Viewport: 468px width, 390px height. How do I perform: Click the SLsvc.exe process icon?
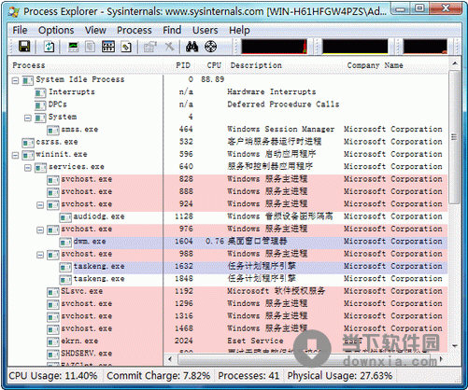click(x=53, y=292)
